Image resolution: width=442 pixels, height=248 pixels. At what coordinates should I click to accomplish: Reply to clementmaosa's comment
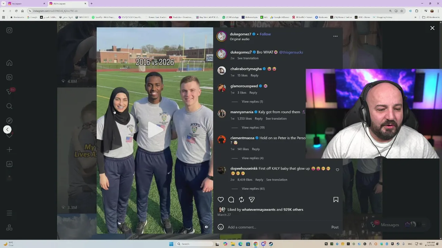pyautogui.click(x=256, y=149)
